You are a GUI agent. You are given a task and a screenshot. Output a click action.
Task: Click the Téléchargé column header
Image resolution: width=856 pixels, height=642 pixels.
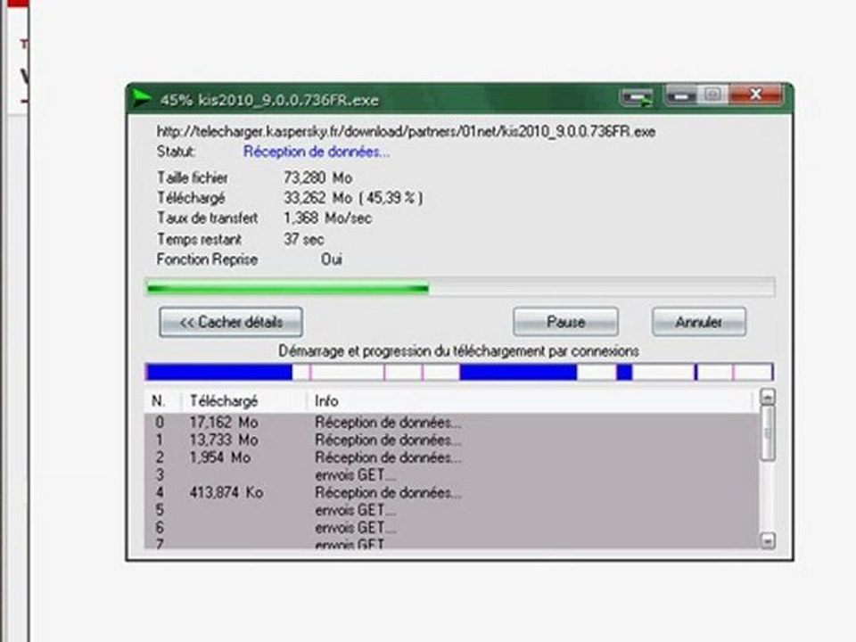pyautogui.click(x=244, y=401)
